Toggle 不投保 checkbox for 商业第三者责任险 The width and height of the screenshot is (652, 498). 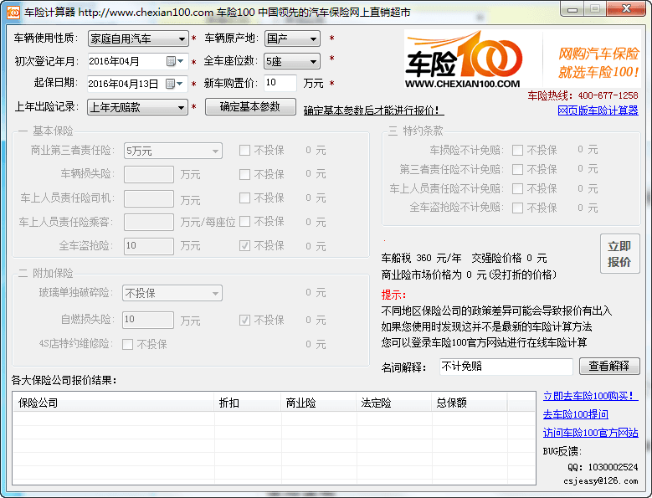244,151
